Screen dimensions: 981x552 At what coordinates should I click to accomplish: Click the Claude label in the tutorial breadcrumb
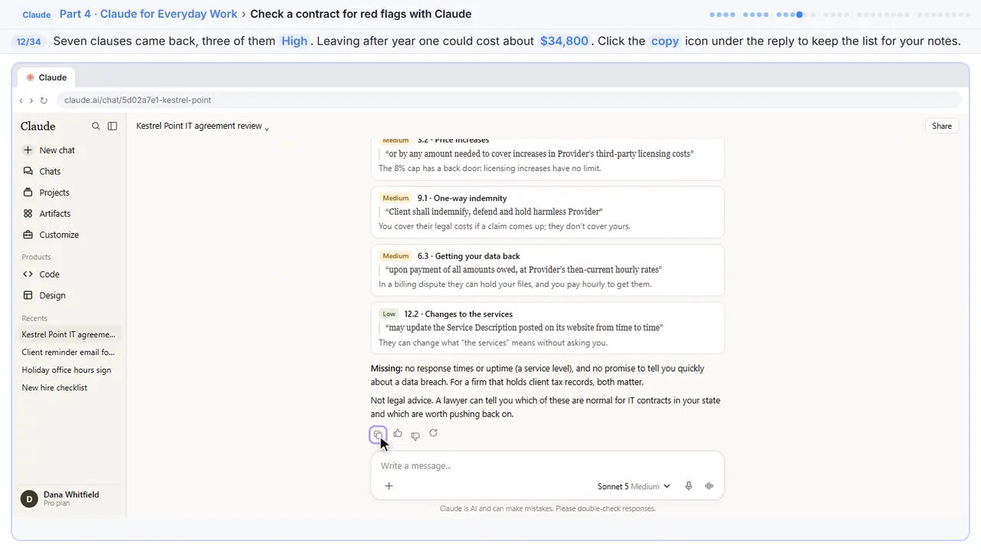[37, 15]
